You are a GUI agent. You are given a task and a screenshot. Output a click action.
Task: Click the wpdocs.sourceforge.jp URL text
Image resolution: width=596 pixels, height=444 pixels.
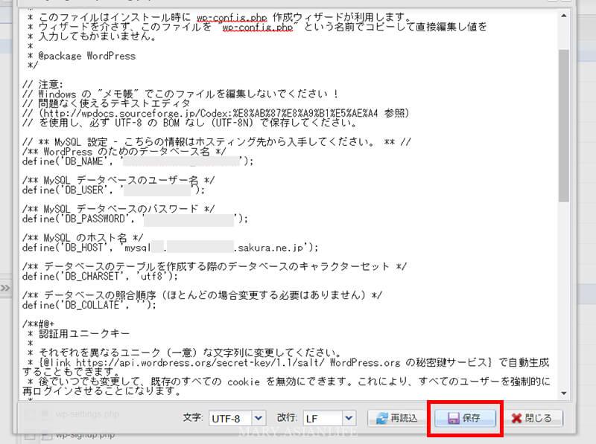point(210,113)
